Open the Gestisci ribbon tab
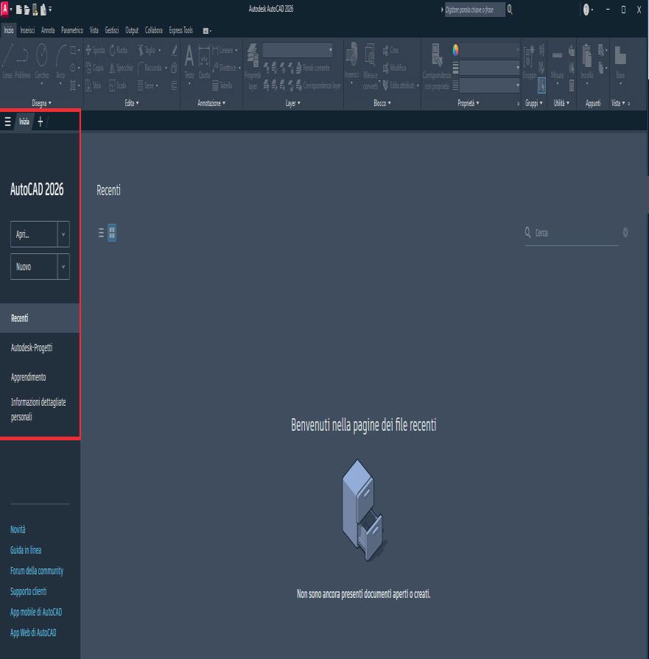Image resolution: width=649 pixels, height=659 pixels. pos(111,30)
